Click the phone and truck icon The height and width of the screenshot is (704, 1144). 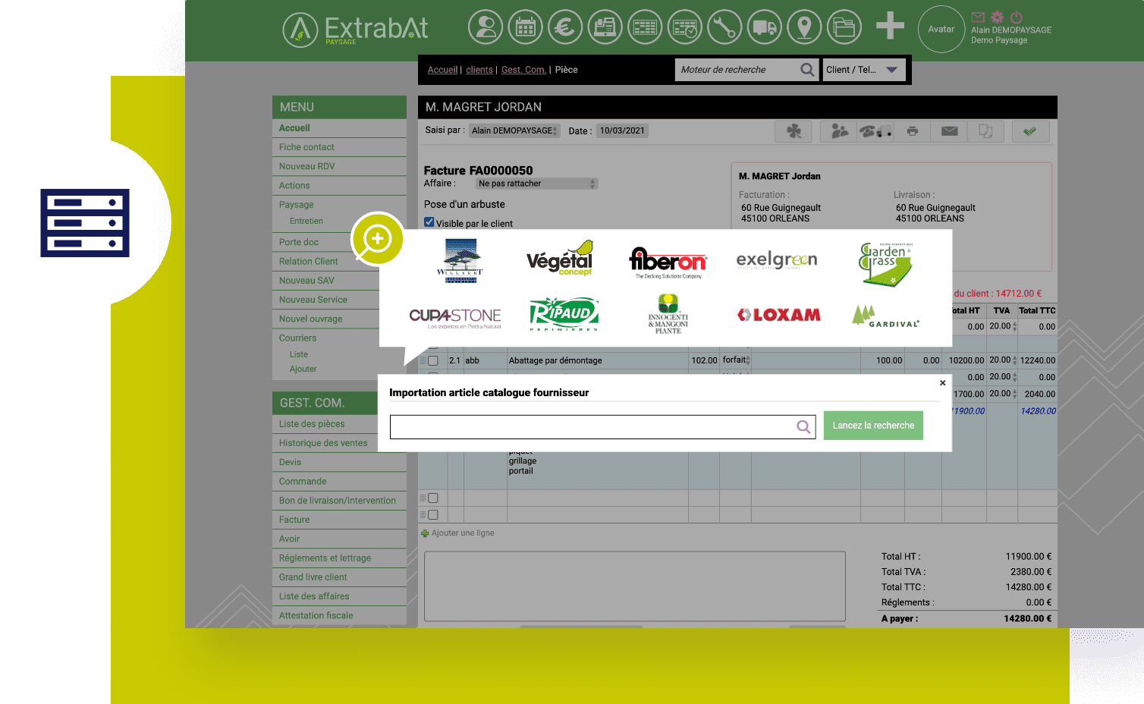pyautogui.click(x=875, y=131)
